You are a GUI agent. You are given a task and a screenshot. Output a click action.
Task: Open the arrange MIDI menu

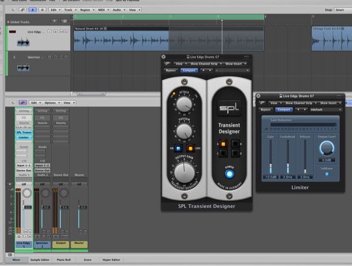coord(103,10)
